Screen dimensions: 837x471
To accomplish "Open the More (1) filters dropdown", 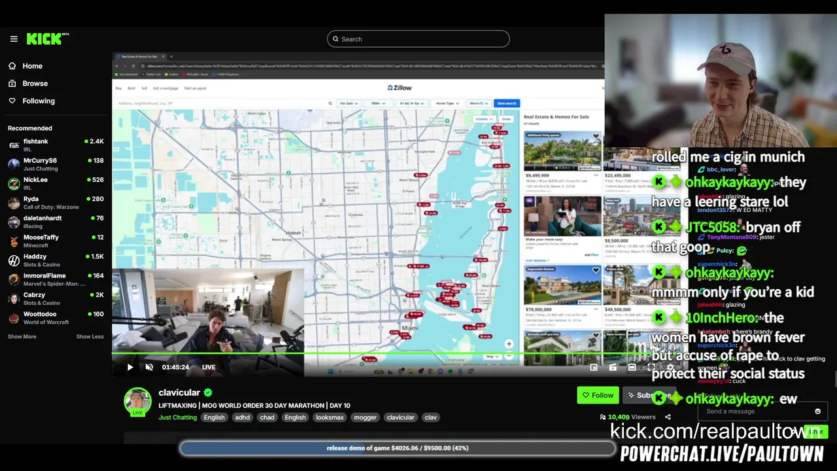I will tap(478, 103).
